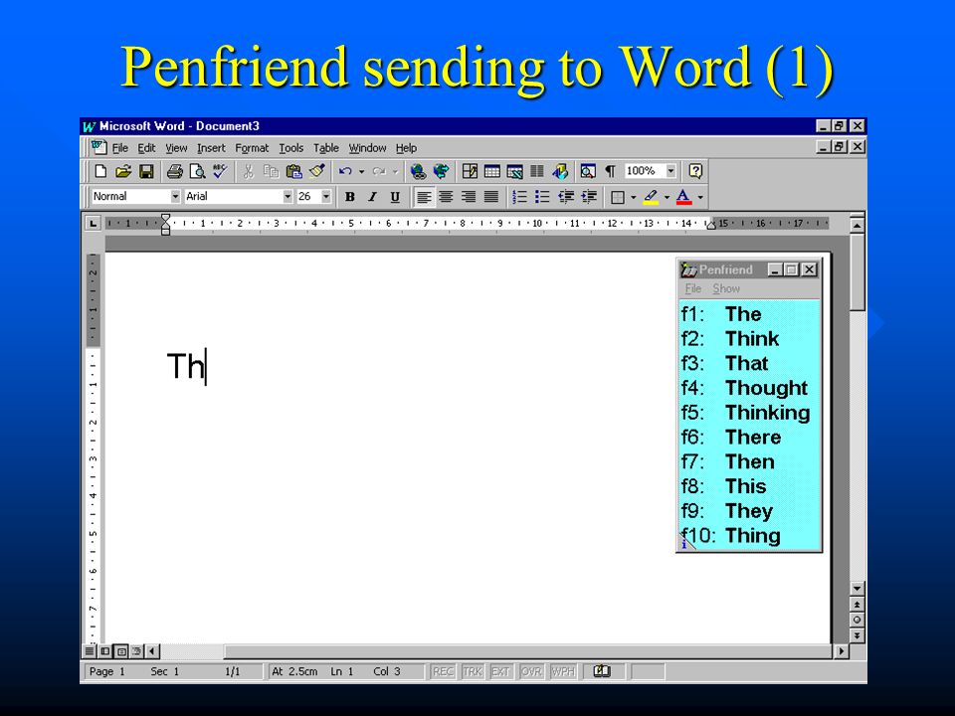The width and height of the screenshot is (955, 716).
Task: Create a new blank document
Action: point(100,172)
